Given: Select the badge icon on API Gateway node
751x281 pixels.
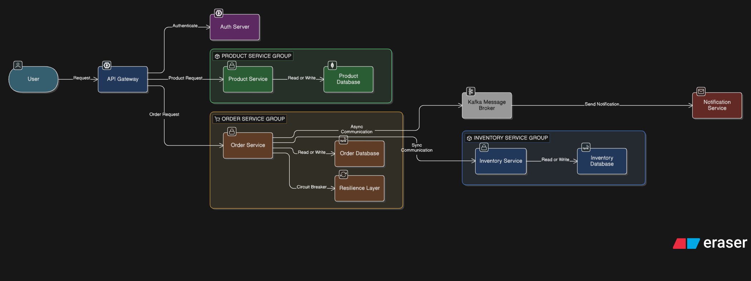Looking at the screenshot, I should point(107,65).
